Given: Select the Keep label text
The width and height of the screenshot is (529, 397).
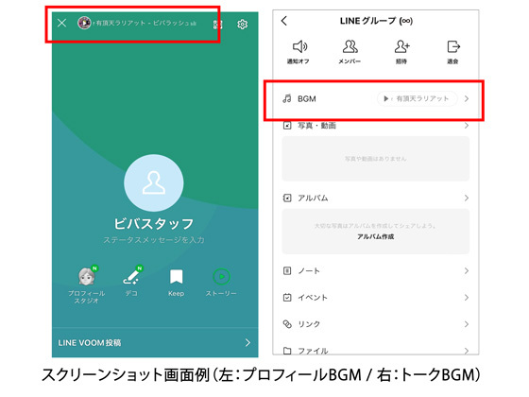Looking at the screenshot, I should click(x=176, y=293).
